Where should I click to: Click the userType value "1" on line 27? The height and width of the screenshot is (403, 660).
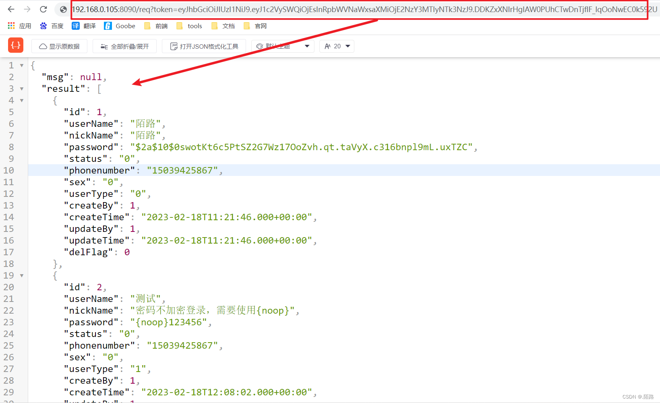(138, 369)
